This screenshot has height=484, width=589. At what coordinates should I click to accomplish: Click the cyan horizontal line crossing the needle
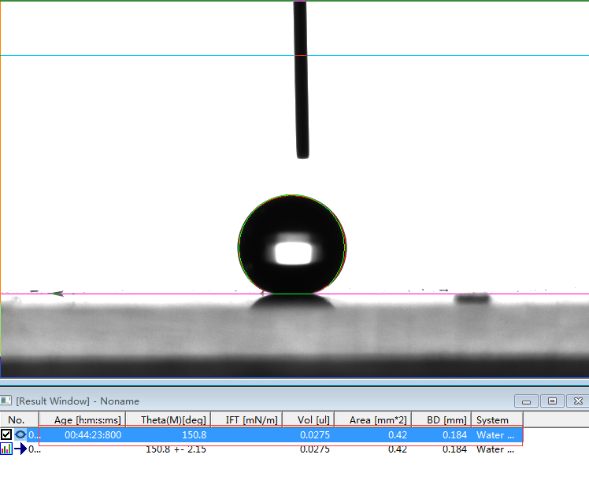click(x=157, y=55)
